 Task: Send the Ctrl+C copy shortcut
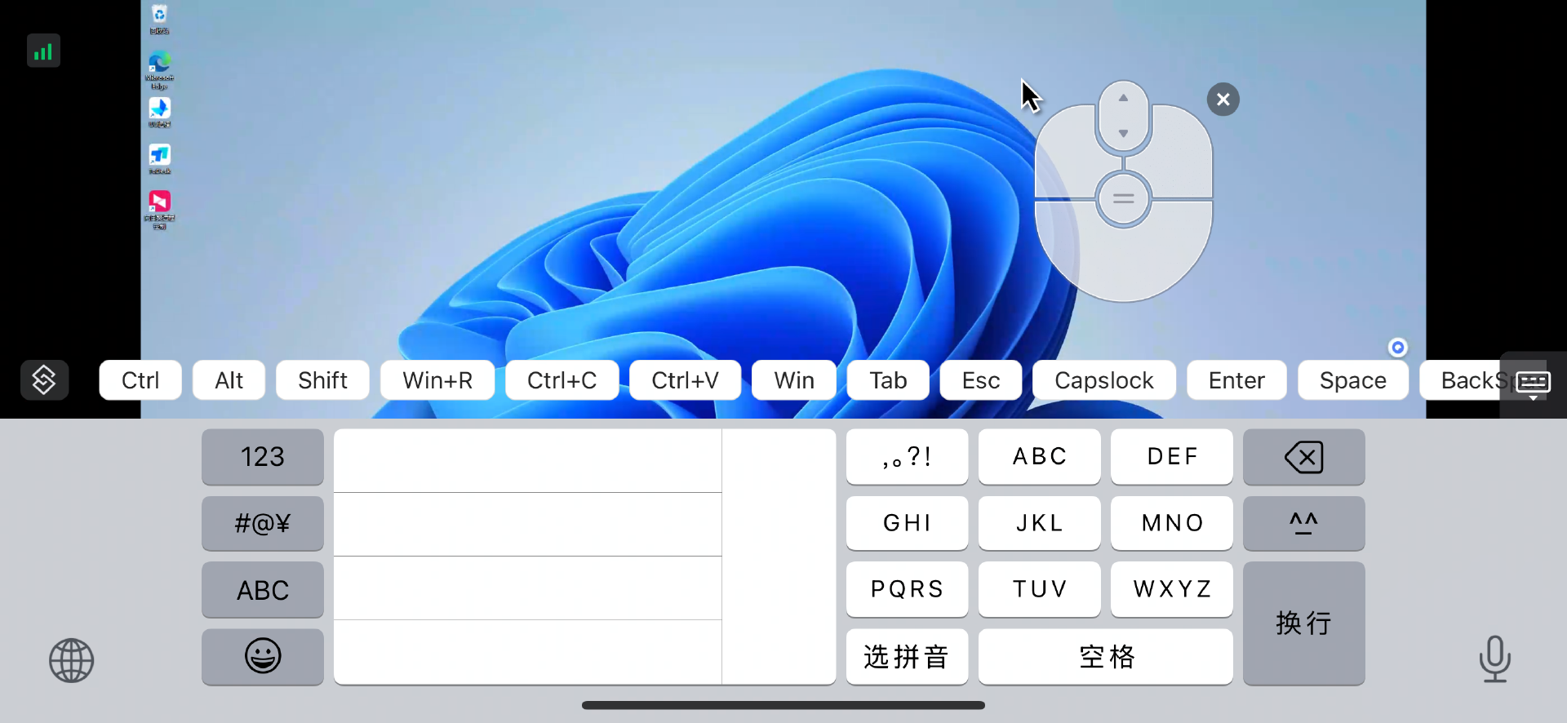(x=562, y=380)
